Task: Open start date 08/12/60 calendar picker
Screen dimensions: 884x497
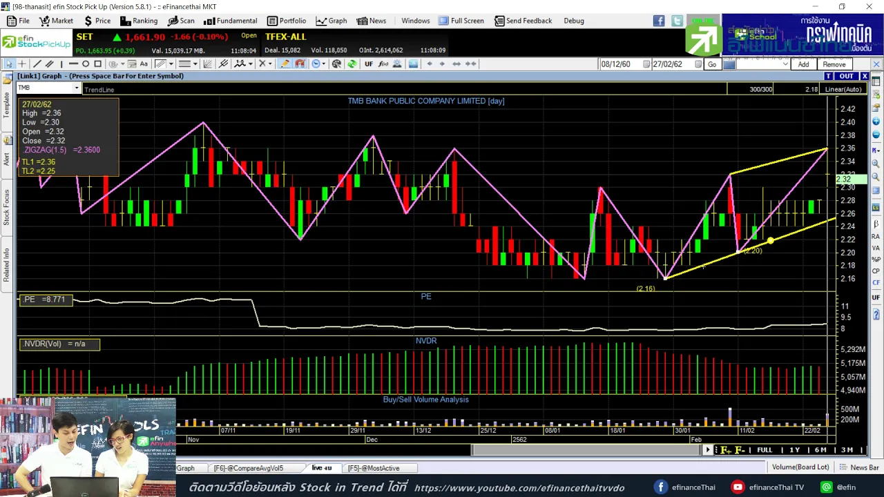Action: click(647, 64)
